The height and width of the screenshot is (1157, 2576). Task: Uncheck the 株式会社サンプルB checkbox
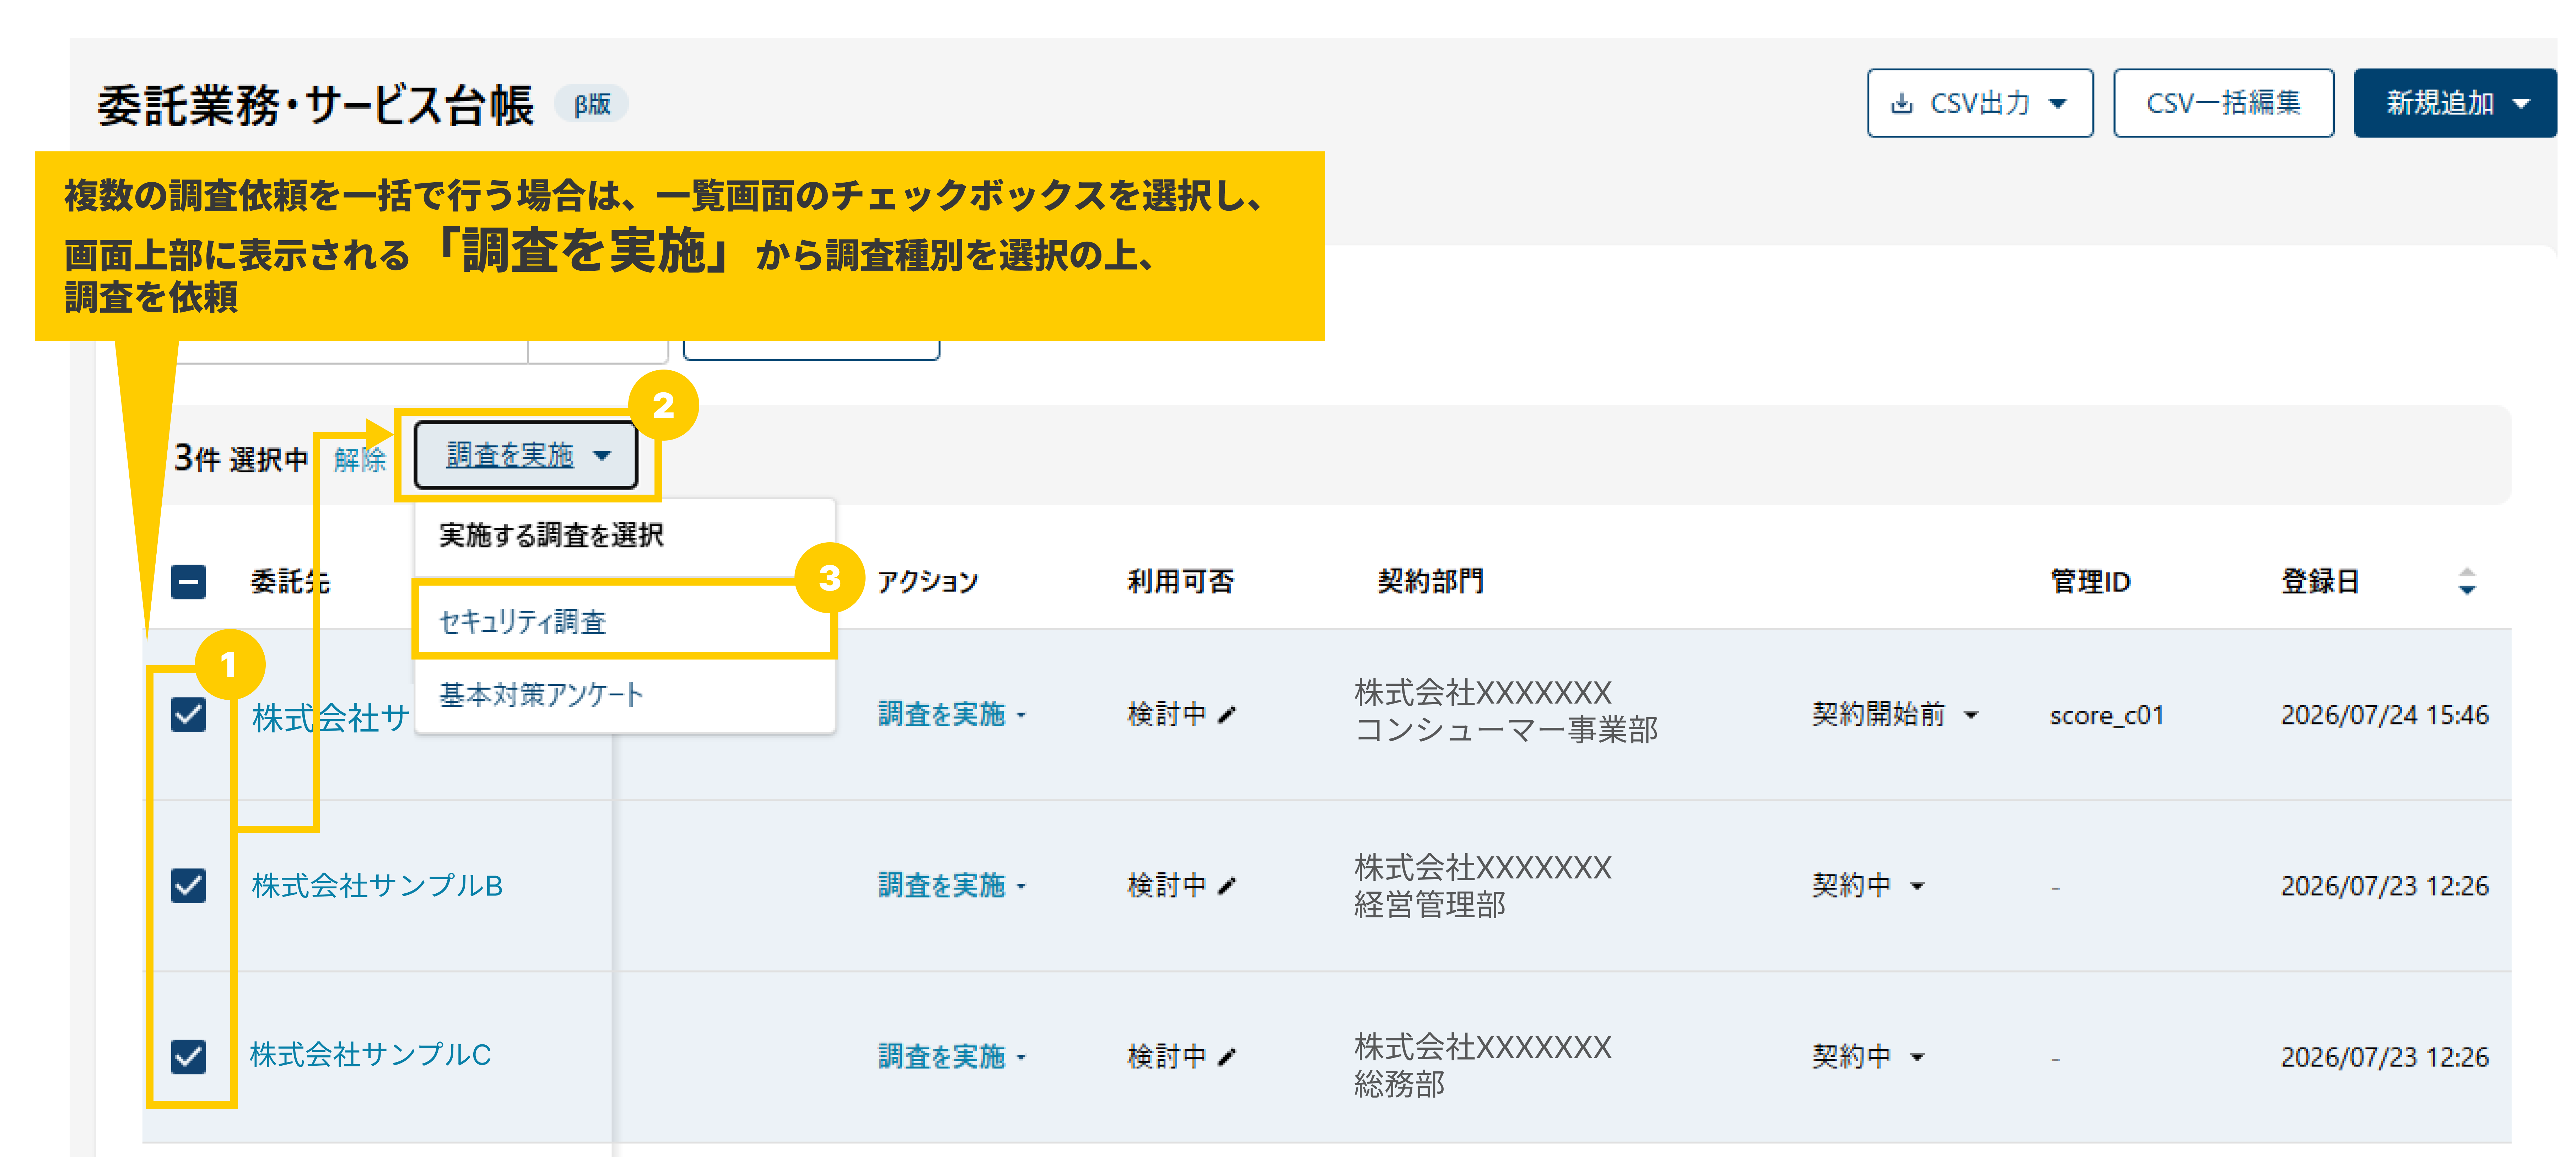(188, 886)
